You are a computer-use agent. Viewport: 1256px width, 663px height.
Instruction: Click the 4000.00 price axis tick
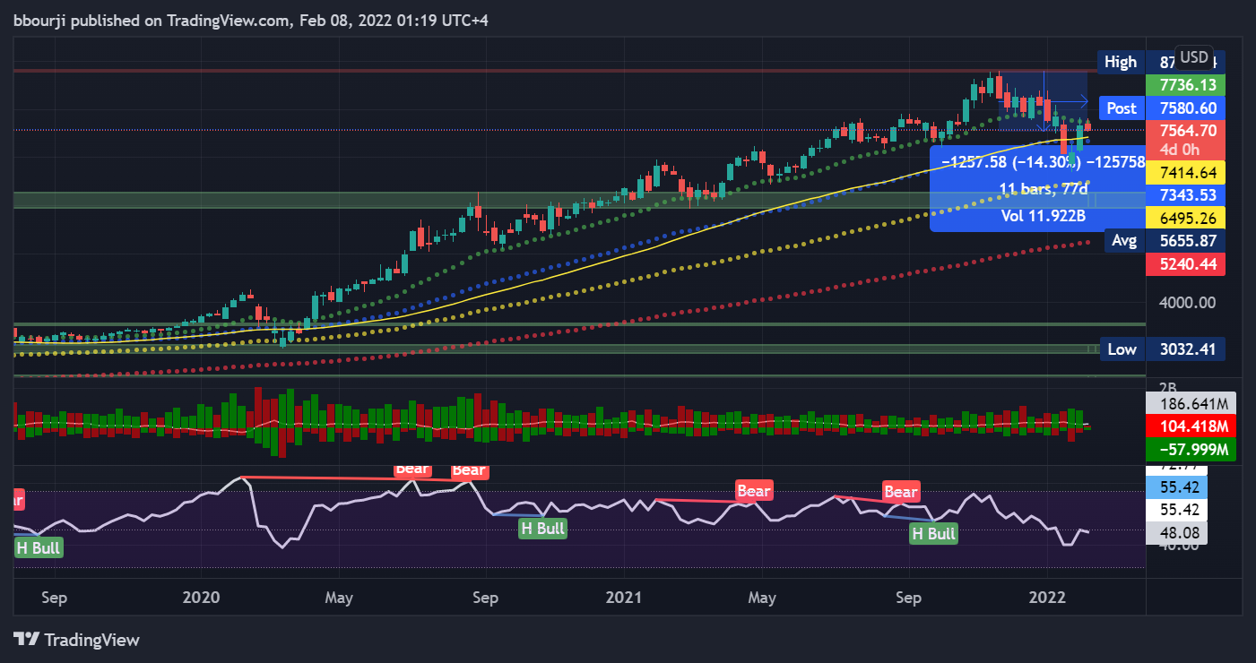(x=1187, y=302)
